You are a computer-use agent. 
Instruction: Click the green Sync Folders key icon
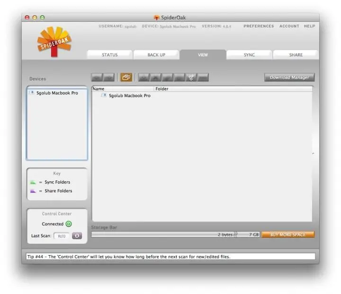[x=33, y=182]
